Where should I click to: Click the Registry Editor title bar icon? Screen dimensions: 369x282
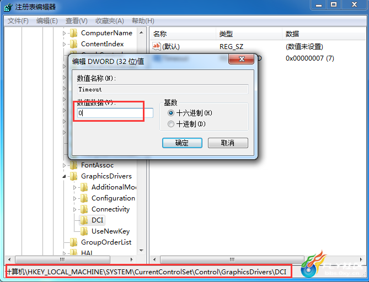pos(8,7)
